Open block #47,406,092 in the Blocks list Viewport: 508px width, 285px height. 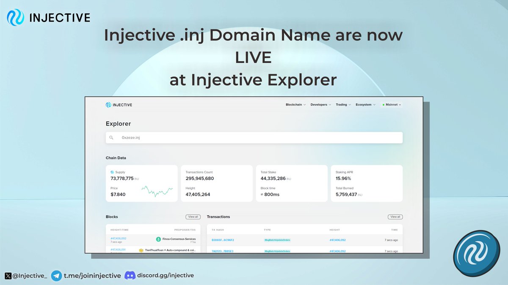[119, 239]
